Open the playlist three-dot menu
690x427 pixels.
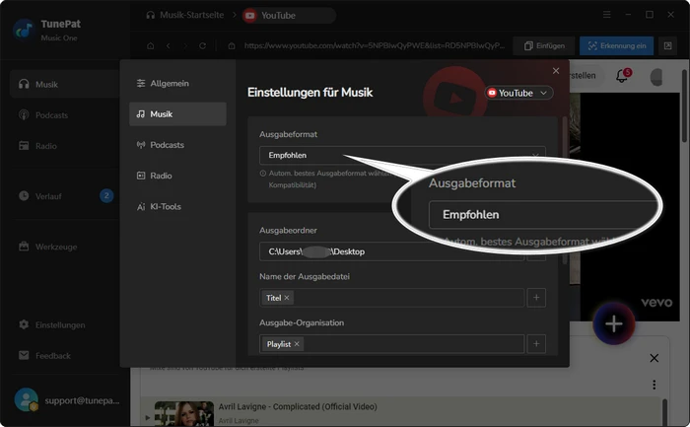click(655, 385)
